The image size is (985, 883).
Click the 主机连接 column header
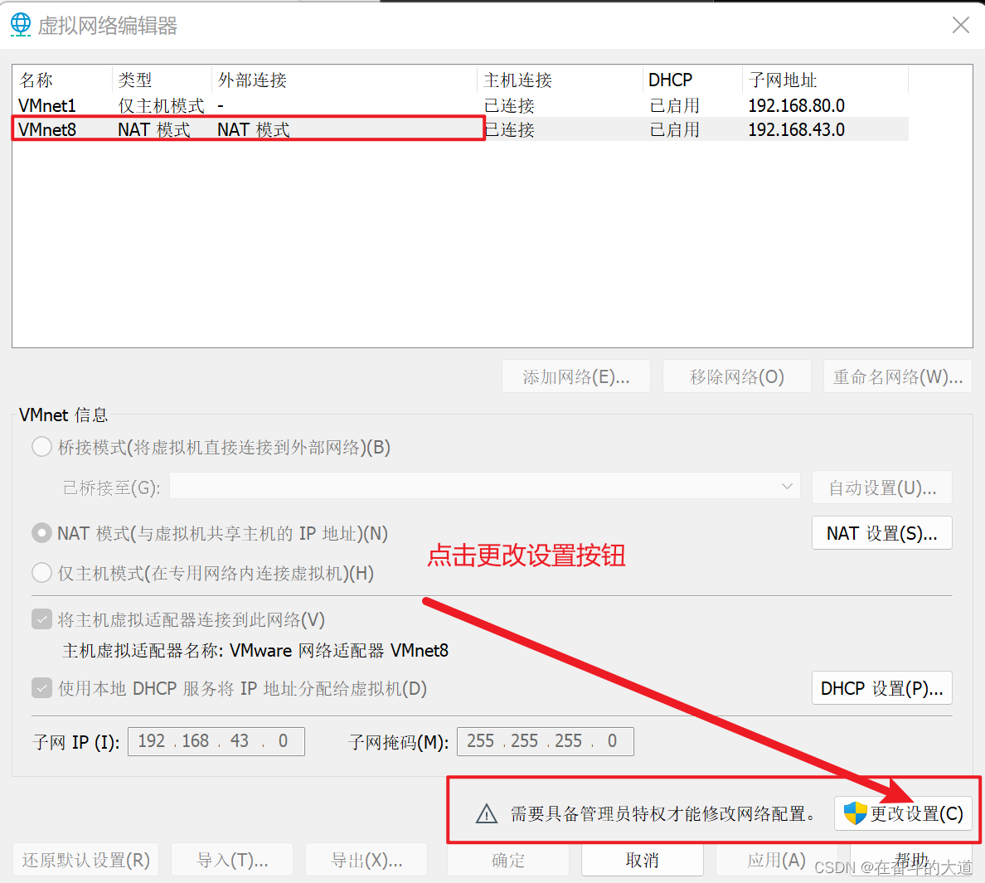560,80
